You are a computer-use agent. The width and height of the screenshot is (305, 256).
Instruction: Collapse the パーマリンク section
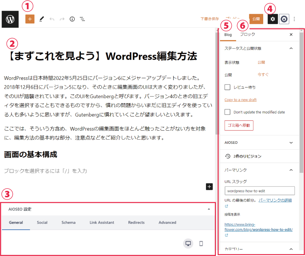click(291, 170)
